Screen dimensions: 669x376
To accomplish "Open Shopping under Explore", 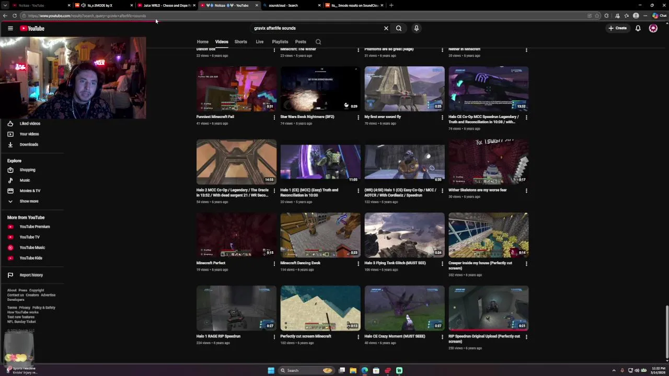I will pos(27,170).
